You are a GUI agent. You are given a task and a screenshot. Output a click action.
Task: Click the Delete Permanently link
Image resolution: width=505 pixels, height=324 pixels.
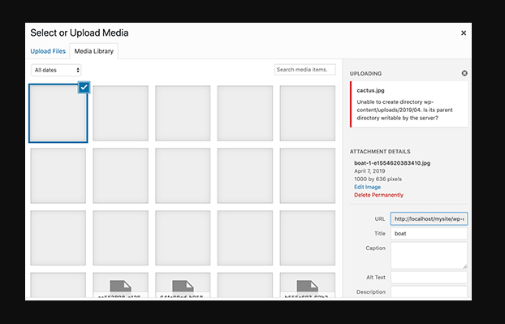pos(378,195)
